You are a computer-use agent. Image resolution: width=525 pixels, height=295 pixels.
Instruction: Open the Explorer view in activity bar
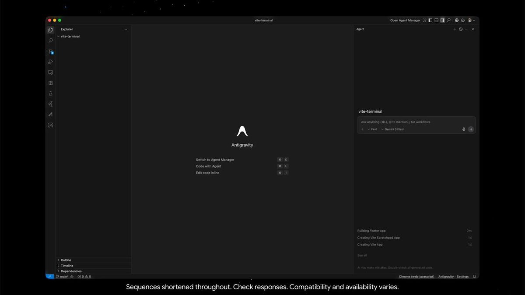pos(51,30)
